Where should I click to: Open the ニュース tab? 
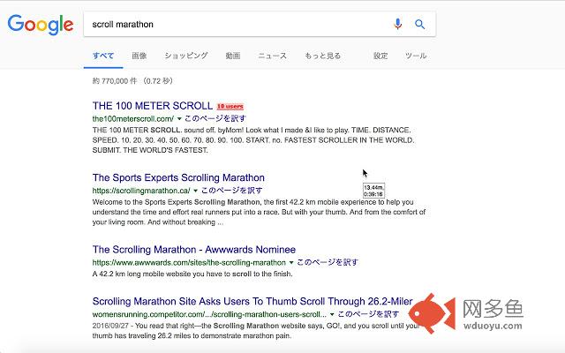(x=273, y=56)
